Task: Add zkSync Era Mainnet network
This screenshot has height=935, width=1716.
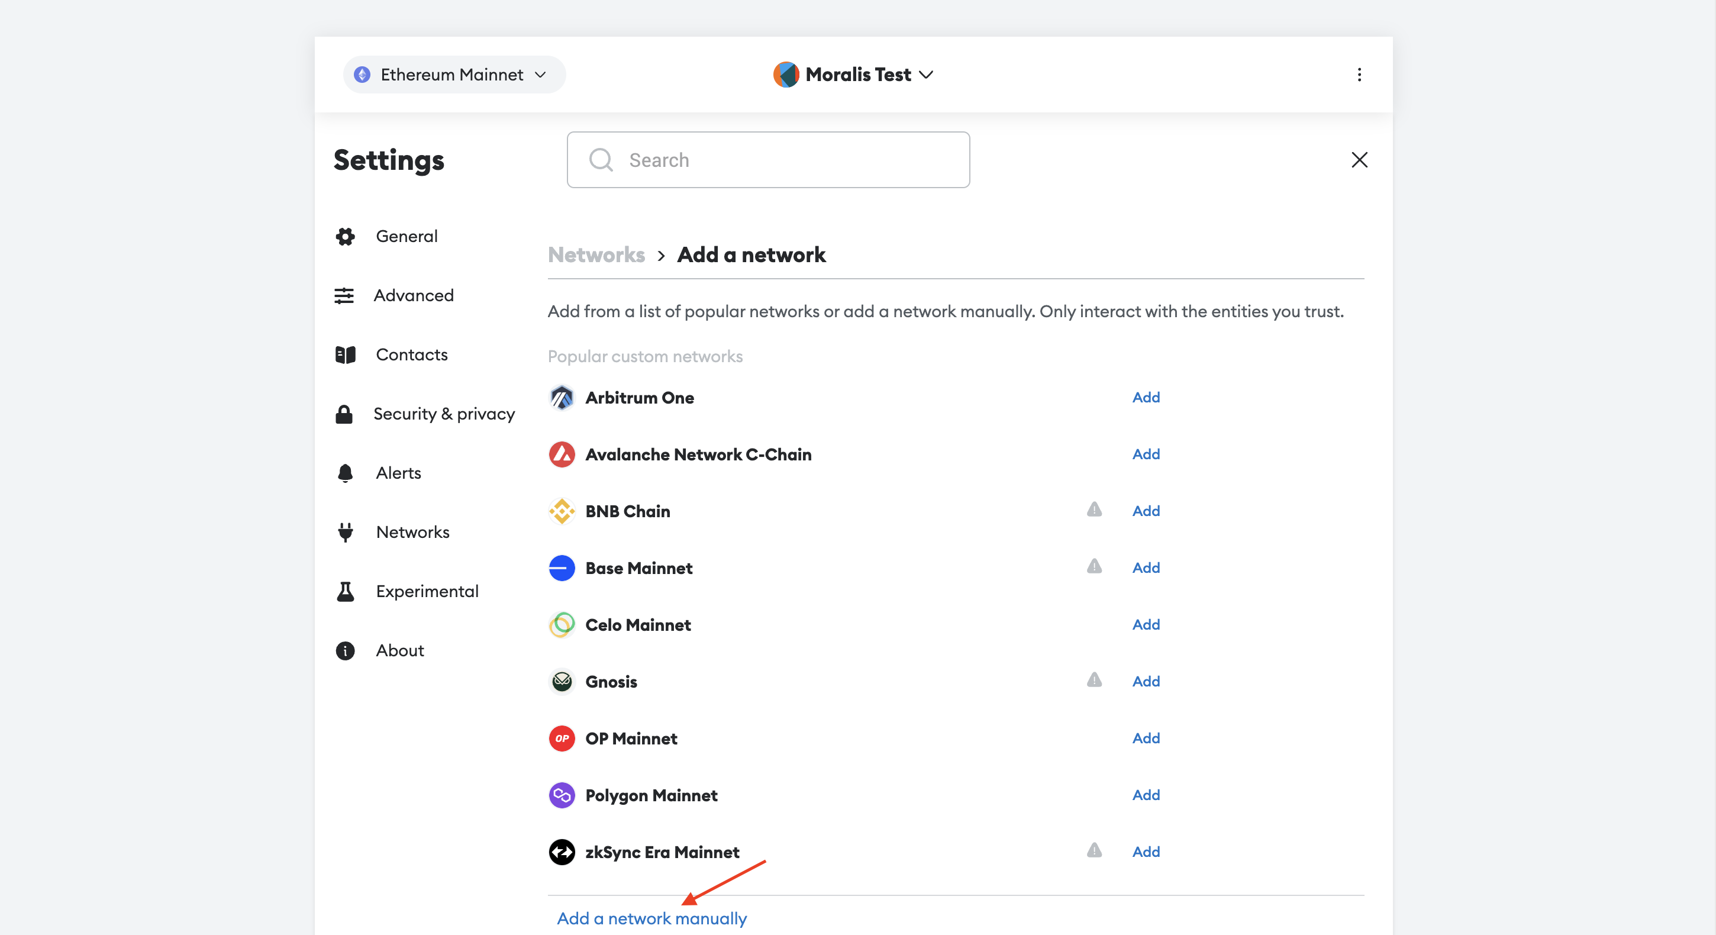Action: pyautogui.click(x=1146, y=852)
